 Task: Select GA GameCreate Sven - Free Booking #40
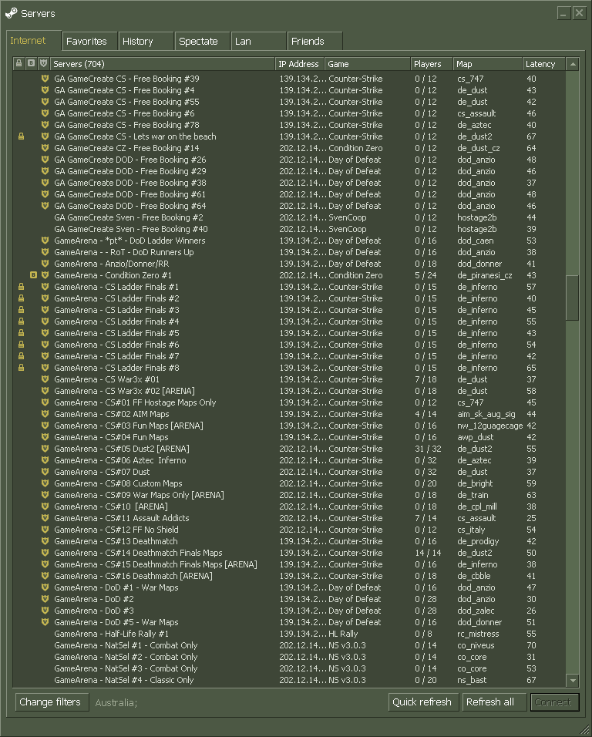point(289,229)
